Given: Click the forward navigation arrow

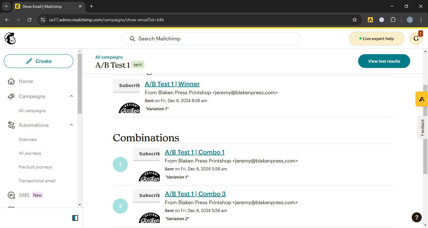Looking at the screenshot, I should pyautogui.click(x=18, y=20).
